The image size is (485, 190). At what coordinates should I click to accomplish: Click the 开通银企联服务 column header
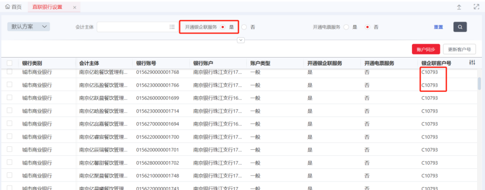click(324, 63)
